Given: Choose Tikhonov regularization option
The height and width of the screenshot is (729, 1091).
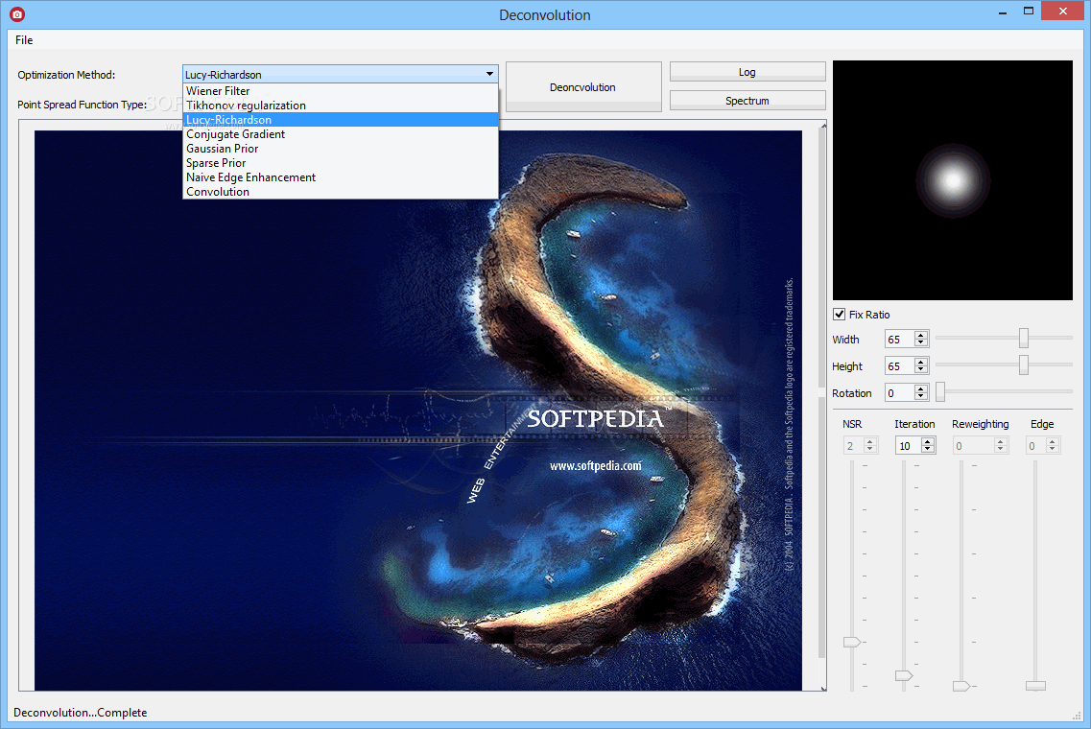Looking at the screenshot, I should coord(341,106).
